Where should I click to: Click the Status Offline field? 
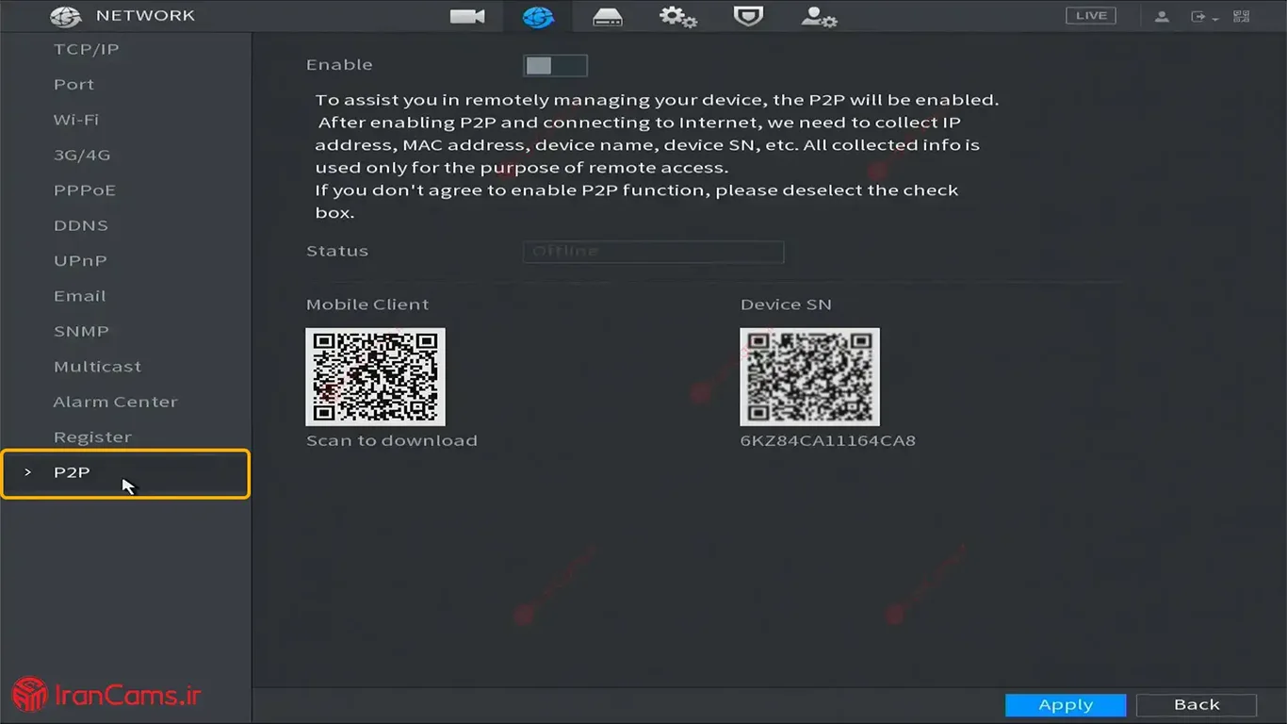pos(653,252)
